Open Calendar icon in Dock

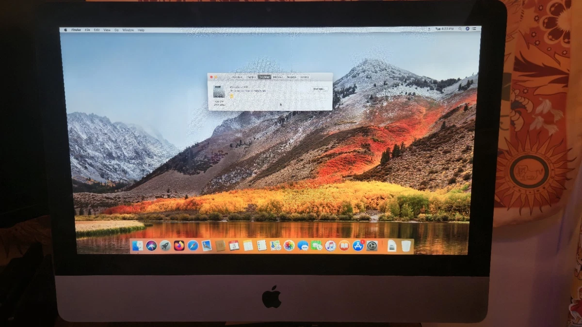[234, 246]
